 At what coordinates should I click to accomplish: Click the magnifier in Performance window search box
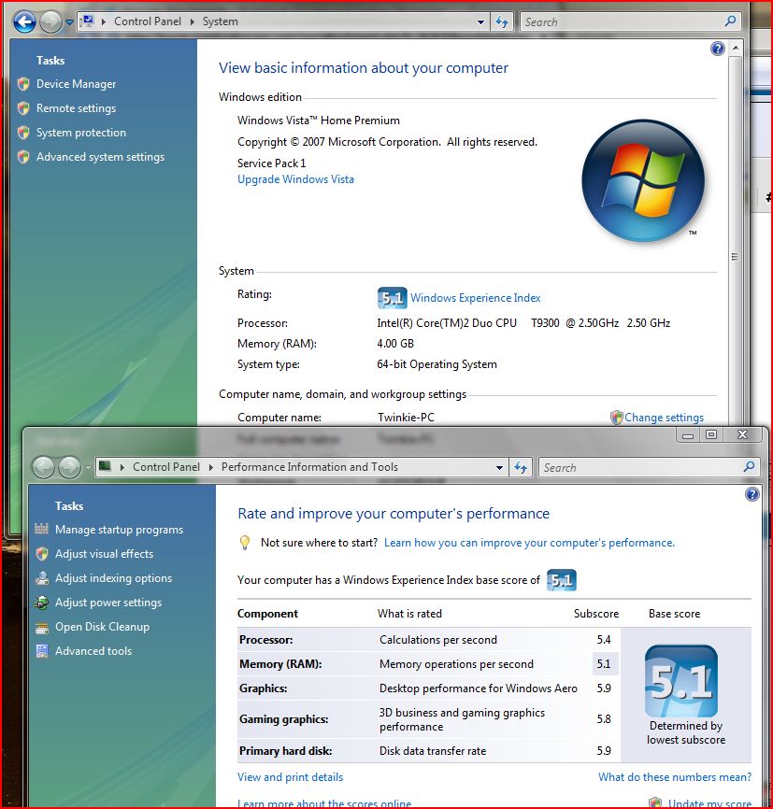point(749,467)
